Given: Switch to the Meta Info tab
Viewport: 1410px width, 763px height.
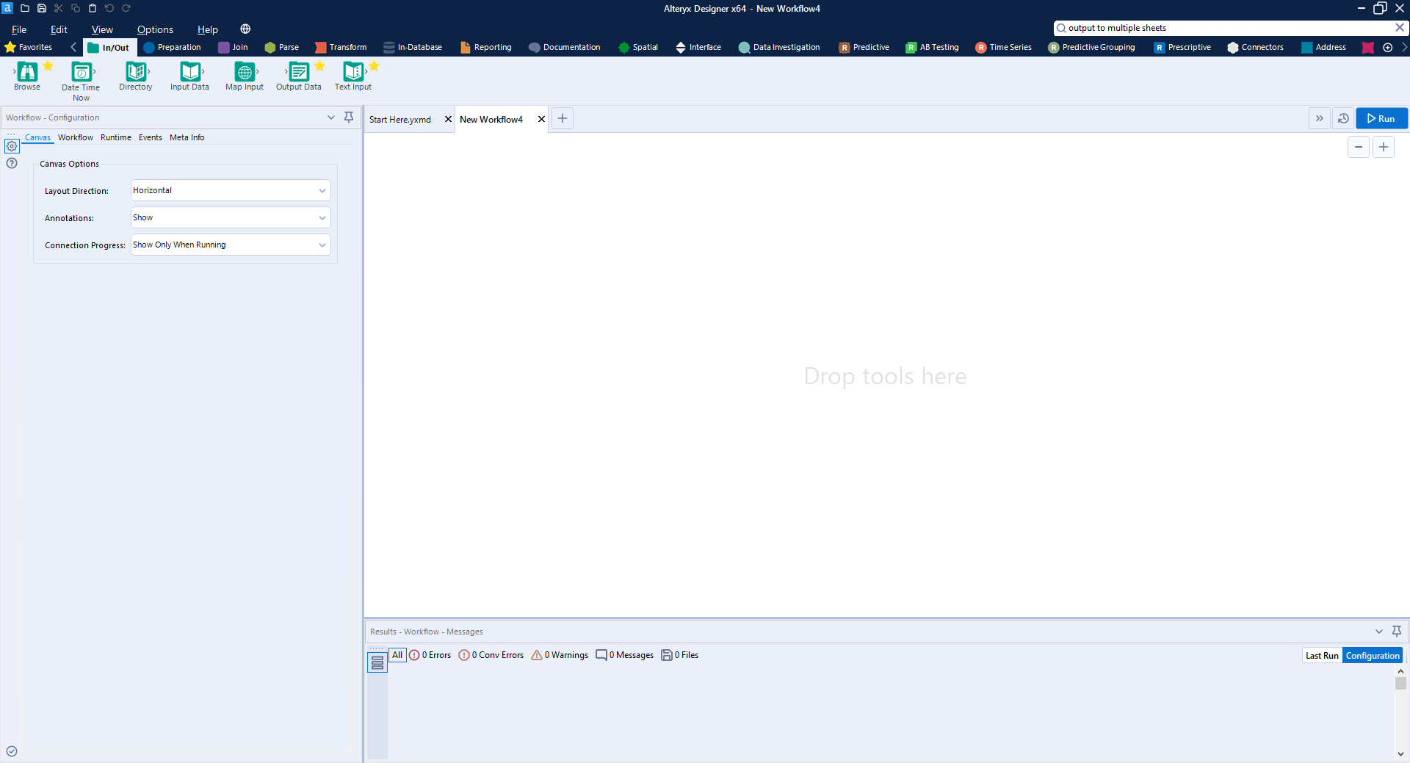Looking at the screenshot, I should 187,137.
